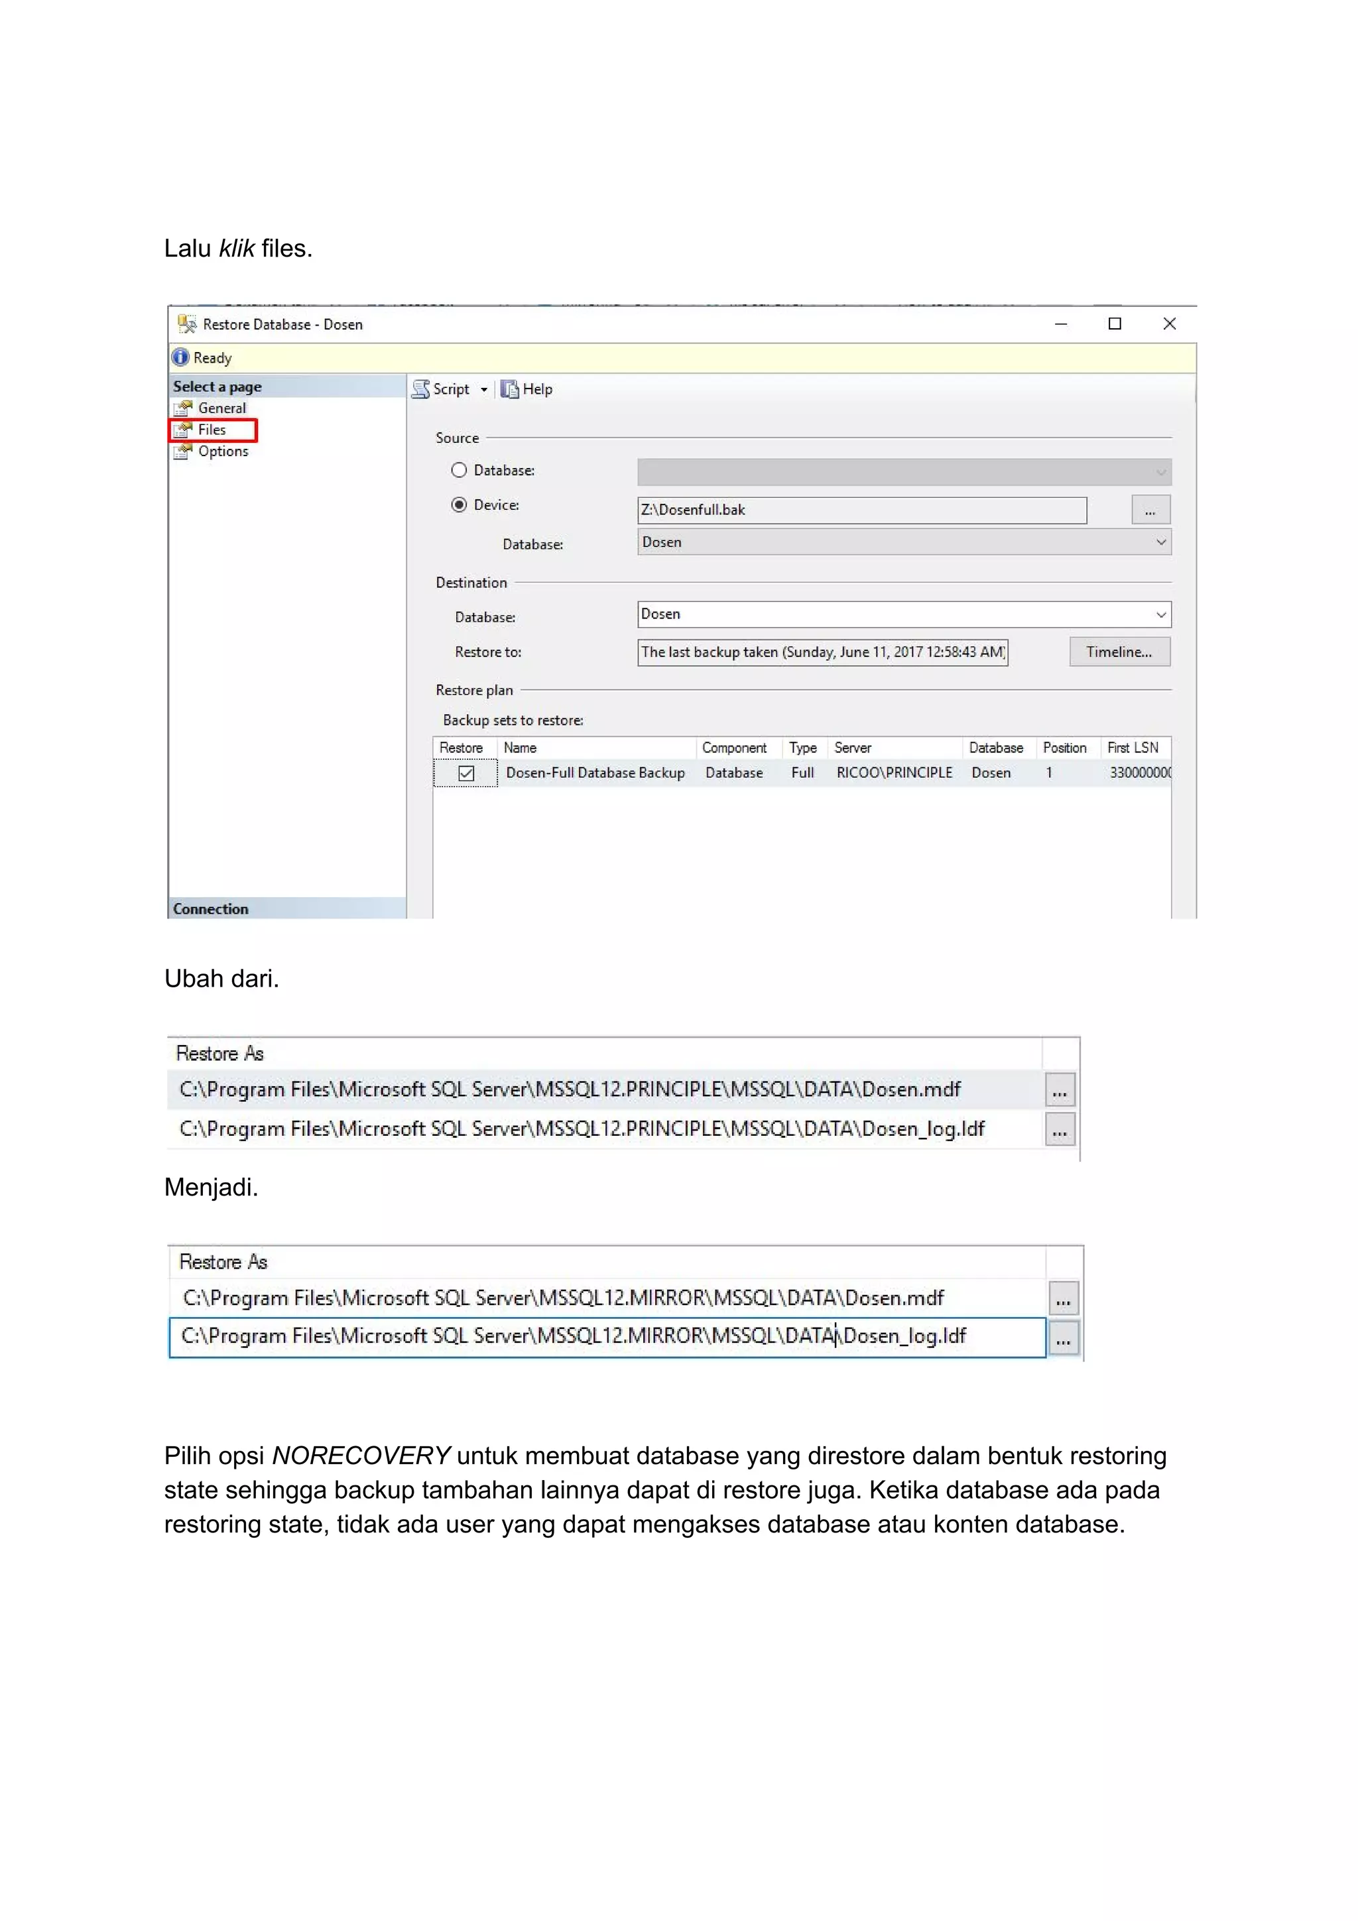Click the Component column header

738,748
